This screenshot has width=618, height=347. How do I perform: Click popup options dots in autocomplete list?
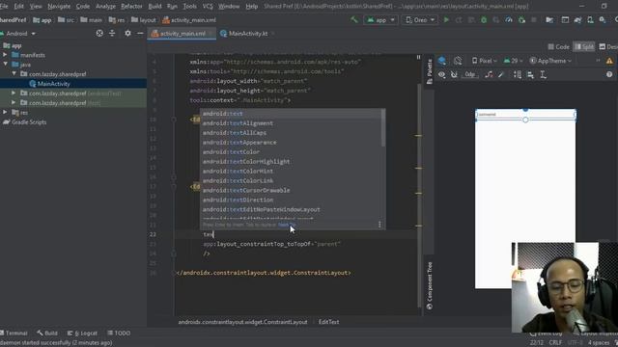379,225
